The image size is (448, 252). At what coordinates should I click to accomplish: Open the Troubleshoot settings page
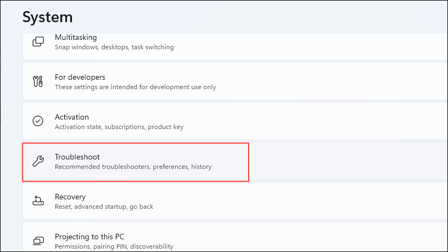pos(235,161)
